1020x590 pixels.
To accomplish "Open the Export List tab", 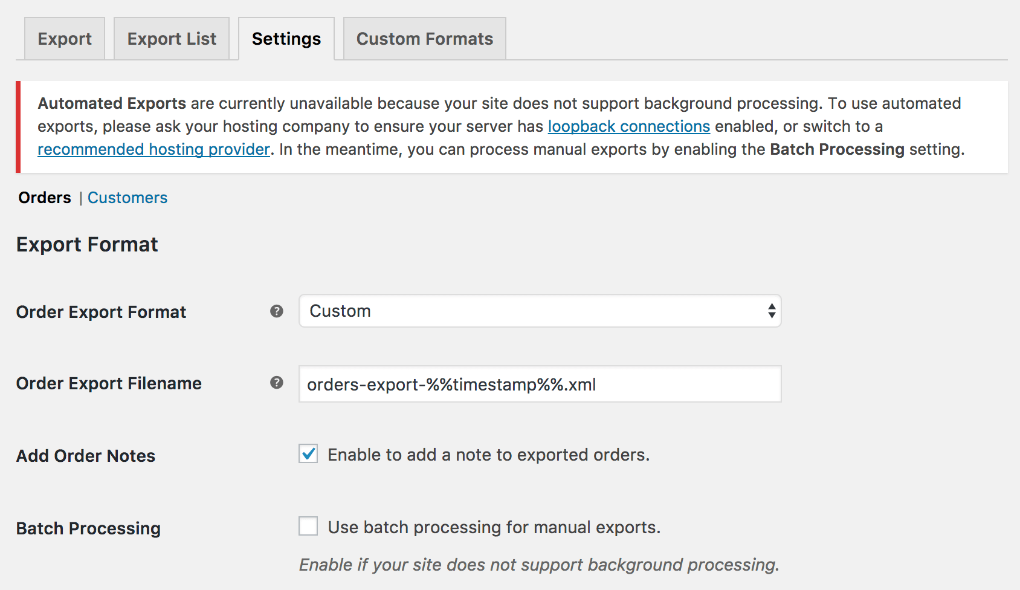I will point(171,38).
